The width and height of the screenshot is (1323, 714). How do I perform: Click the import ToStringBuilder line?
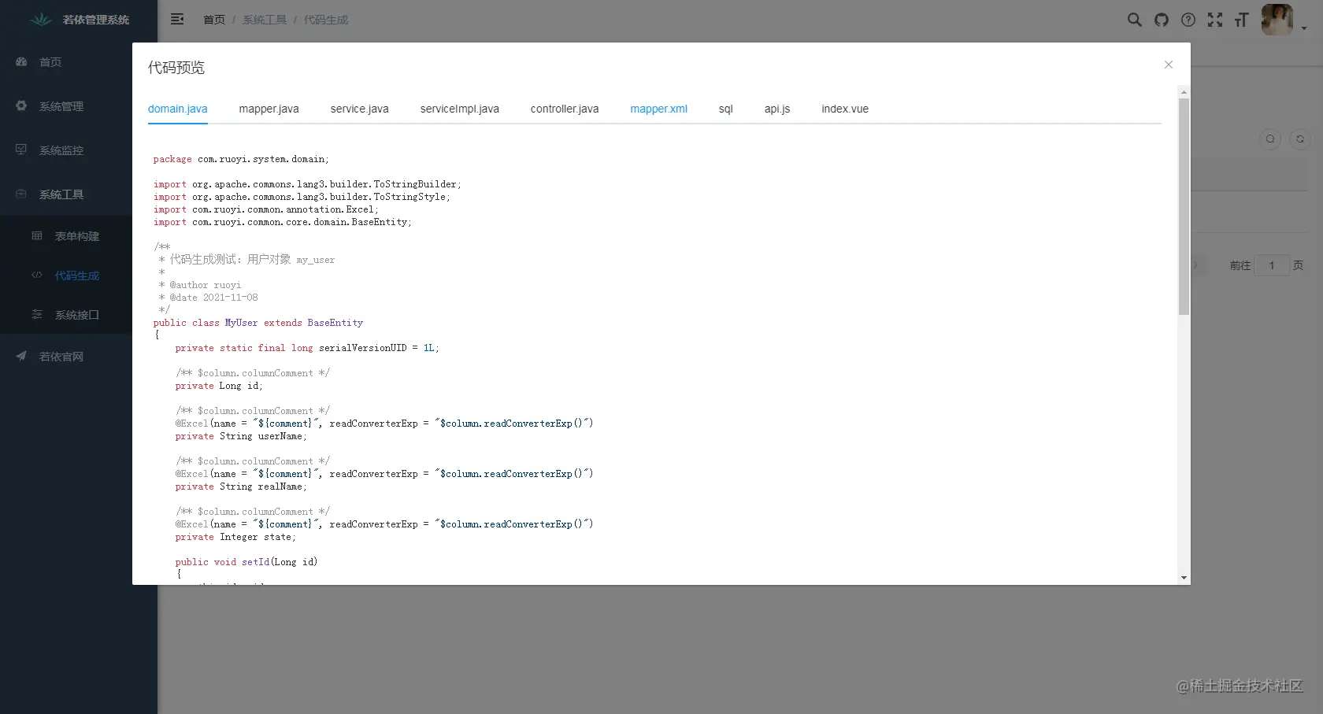pos(307,184)
